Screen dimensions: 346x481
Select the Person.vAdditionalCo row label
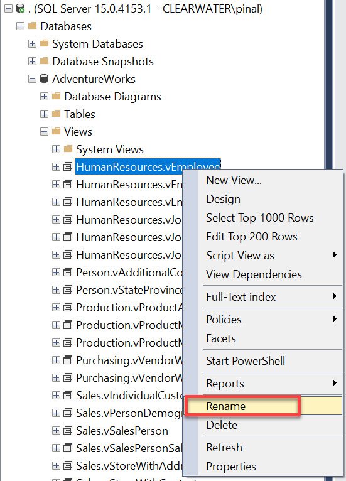pyautogui.click(x=129, y=273)
